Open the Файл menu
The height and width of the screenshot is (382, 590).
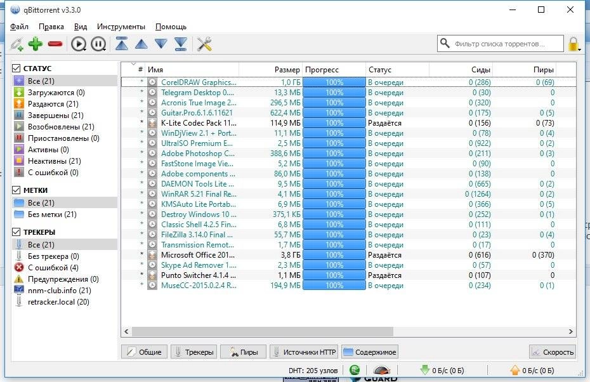pyautogui.click(x=19, y=27)
